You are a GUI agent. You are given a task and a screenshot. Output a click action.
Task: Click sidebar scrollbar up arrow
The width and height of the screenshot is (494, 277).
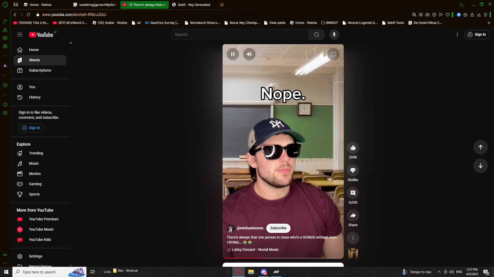(x=71, y=43)
